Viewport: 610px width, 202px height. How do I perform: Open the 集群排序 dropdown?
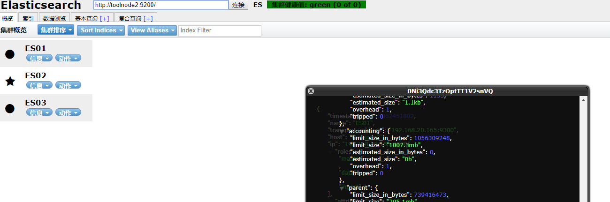[56, 30]
